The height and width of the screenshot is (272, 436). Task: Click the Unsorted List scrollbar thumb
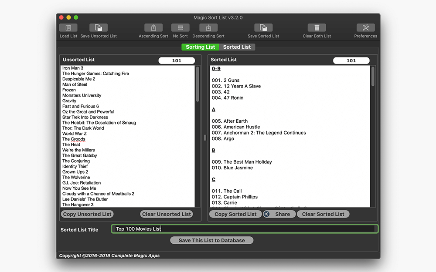tap(198, 84)
